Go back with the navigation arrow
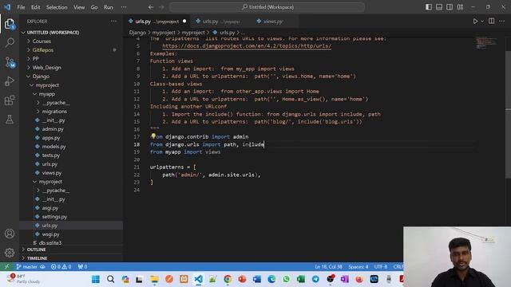 tap(151, 7)
